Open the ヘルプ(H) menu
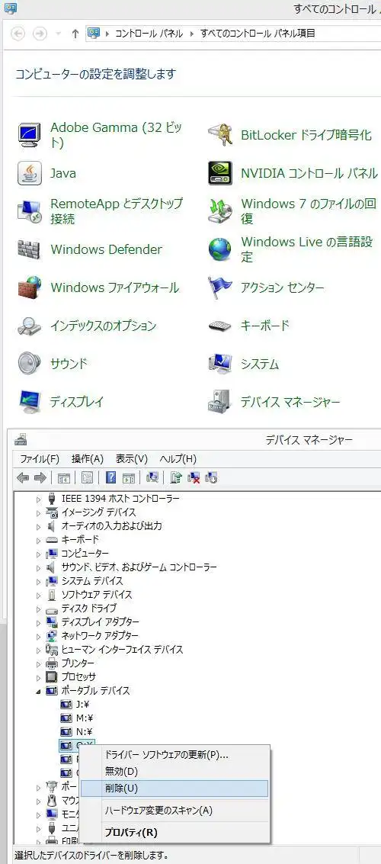 pyautogui.click(x=178, y=458)
